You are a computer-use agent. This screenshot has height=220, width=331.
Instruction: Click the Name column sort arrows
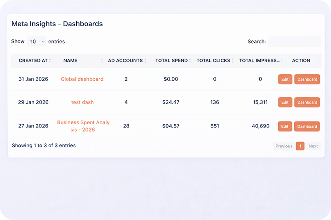pos(102,60)
